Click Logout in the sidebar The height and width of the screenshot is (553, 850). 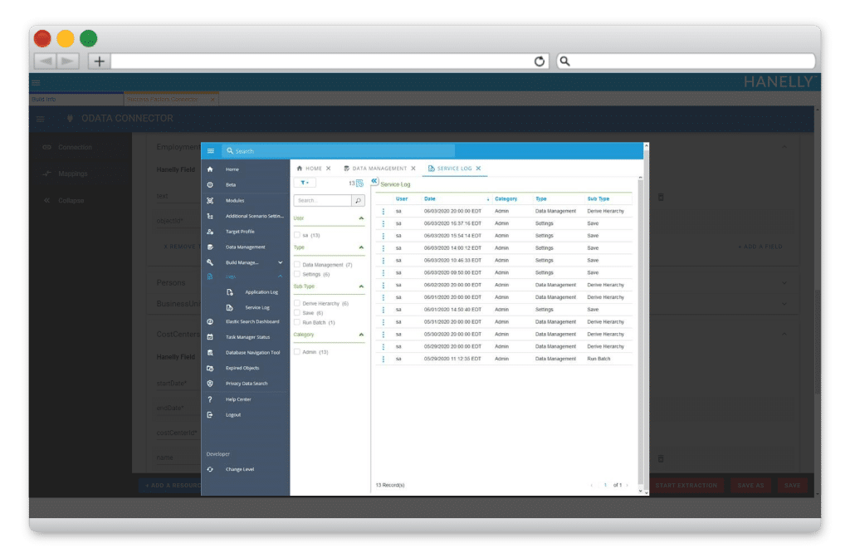pyautogui.click(x=233, y=414)
